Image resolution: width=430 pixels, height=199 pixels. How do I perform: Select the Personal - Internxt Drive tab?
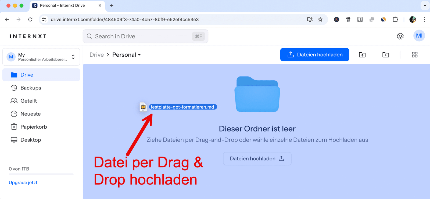pos(67,6)
